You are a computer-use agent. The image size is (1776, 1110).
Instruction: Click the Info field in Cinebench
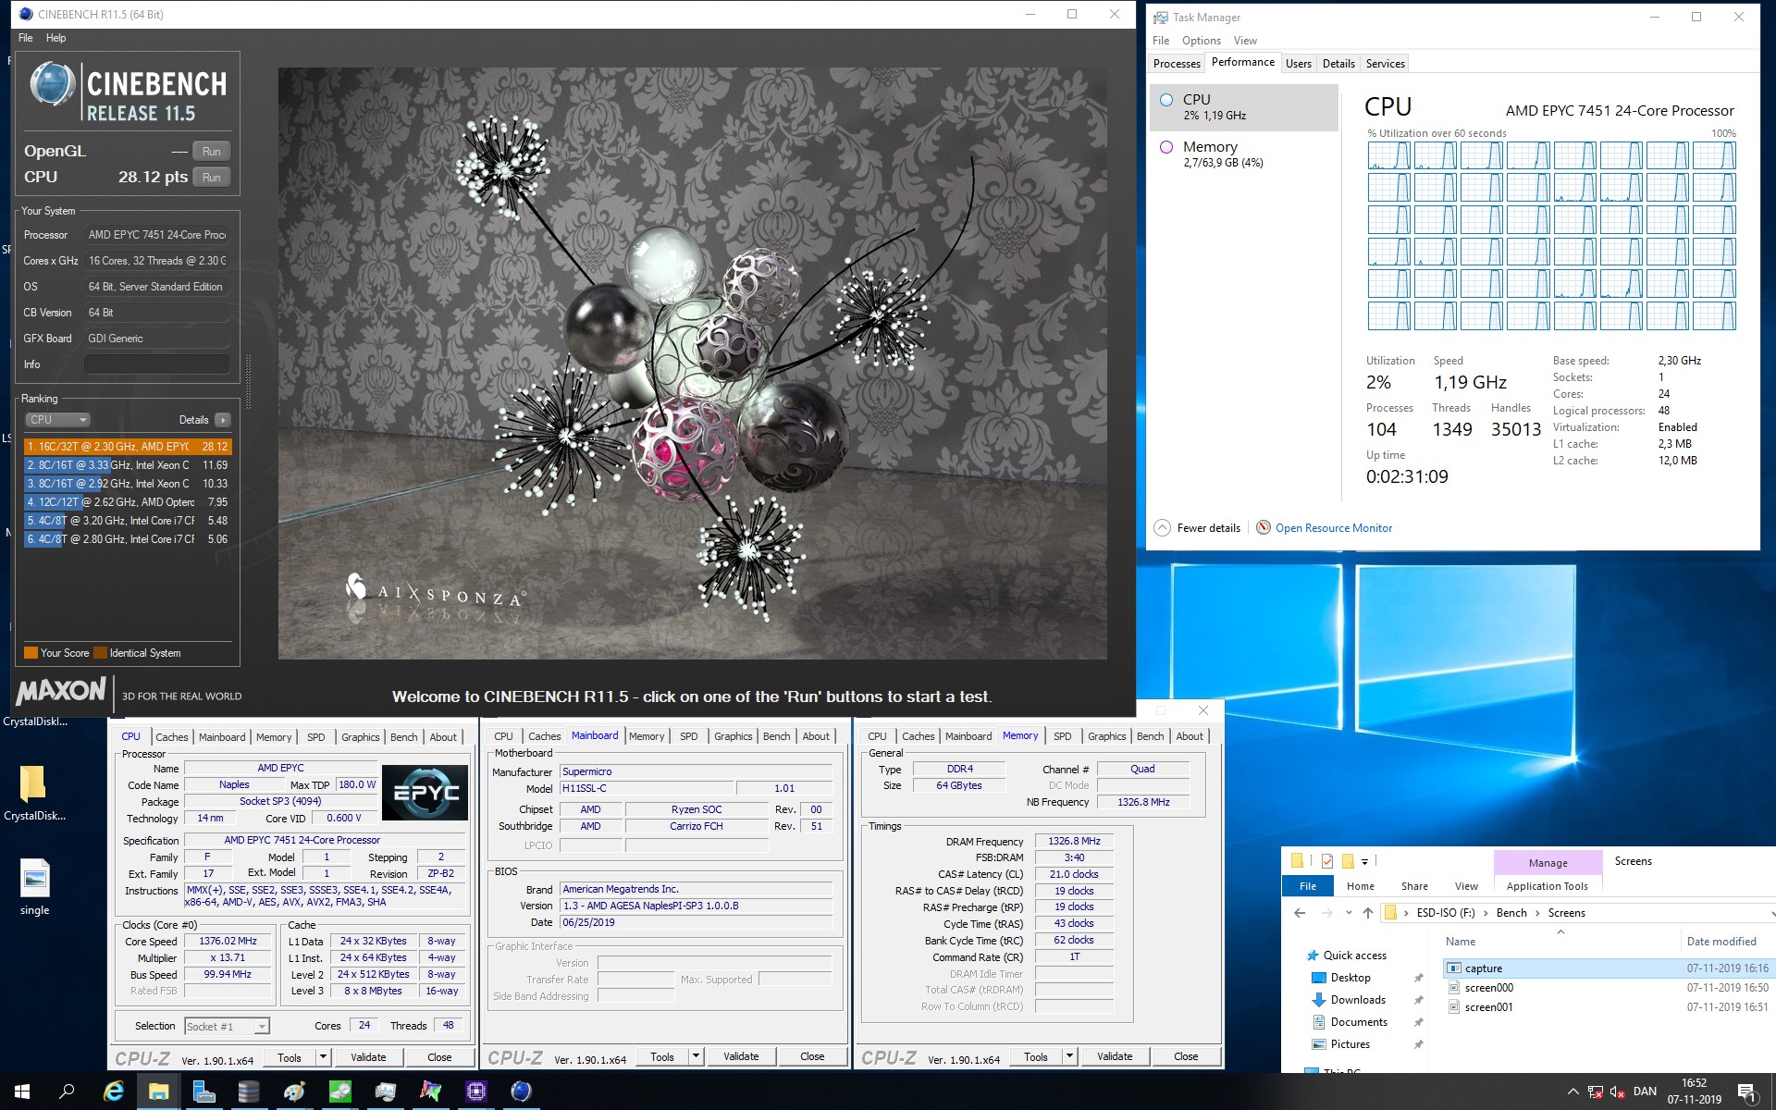(157, 364)
